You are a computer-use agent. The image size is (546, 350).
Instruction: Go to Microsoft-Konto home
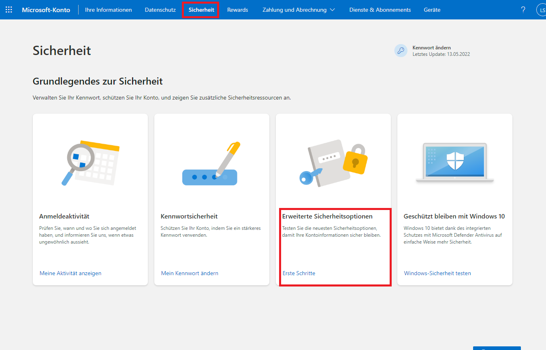pos(46,10)
